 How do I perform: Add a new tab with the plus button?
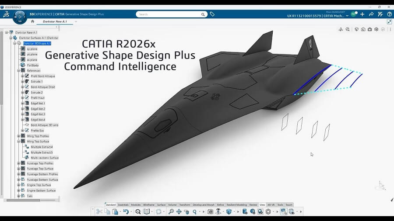[76, 21]
